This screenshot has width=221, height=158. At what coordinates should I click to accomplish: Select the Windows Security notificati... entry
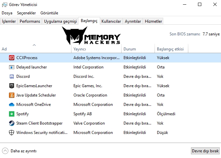click(x=42, y=133)
